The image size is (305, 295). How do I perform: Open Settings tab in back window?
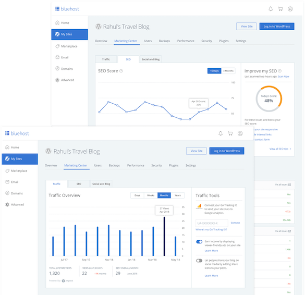click(x=241, y=41)
